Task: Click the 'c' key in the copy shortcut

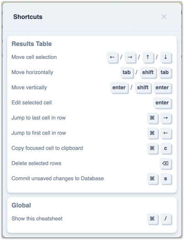Action: (x=166, y=148)
